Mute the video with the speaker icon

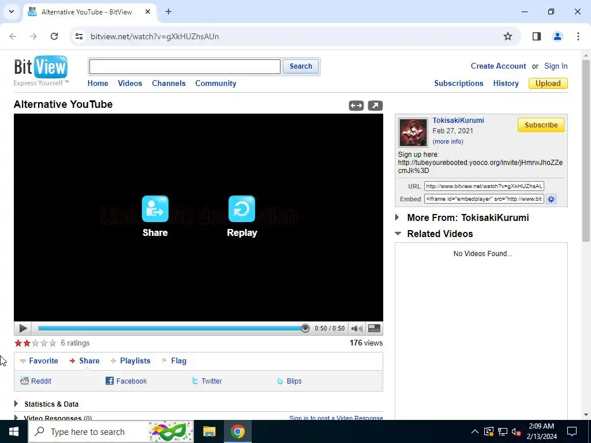click(357, 328)
